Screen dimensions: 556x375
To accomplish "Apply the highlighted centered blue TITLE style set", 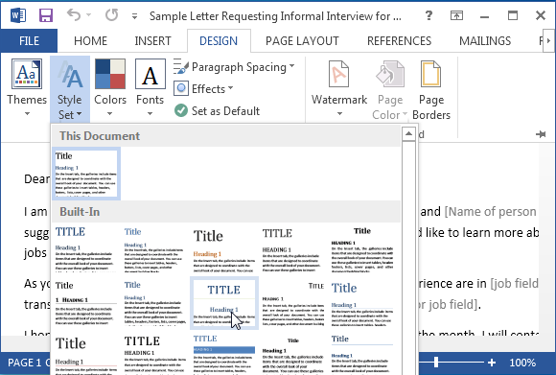I will [224, 303].
